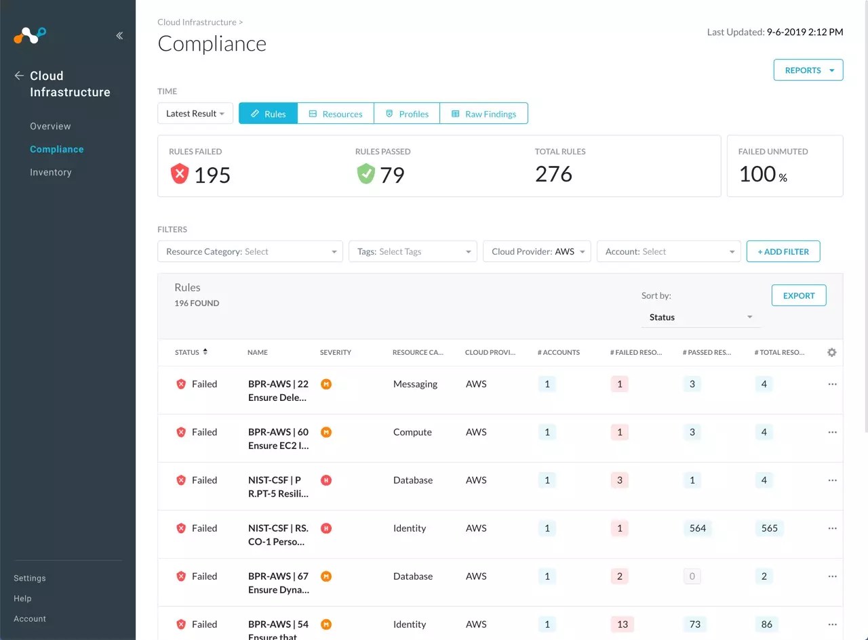The height and width of the screenshot is (640, 868).
Task: Open Help in the sidebar
Action: [22, 599]
